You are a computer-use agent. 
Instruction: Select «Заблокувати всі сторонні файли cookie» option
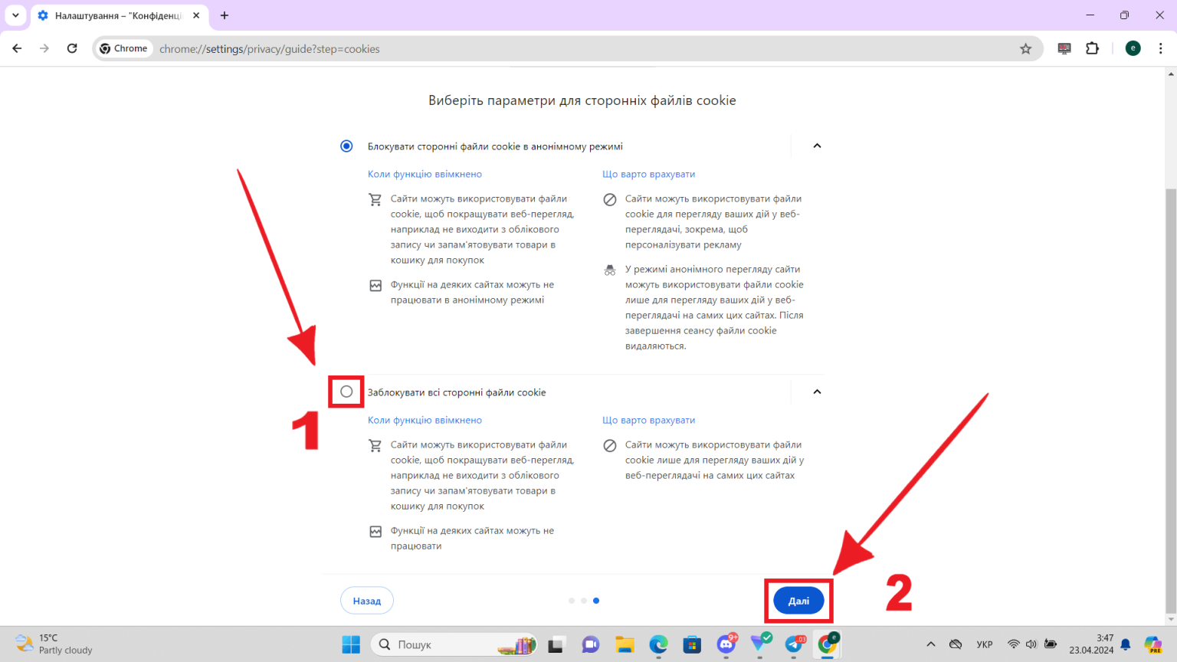click(x=346, y=392)
